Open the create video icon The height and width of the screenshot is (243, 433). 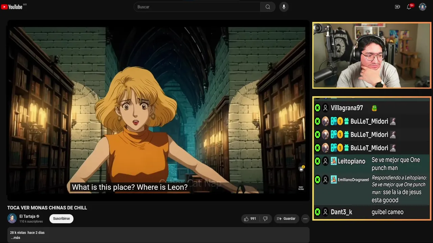click(x=397, y=7)
